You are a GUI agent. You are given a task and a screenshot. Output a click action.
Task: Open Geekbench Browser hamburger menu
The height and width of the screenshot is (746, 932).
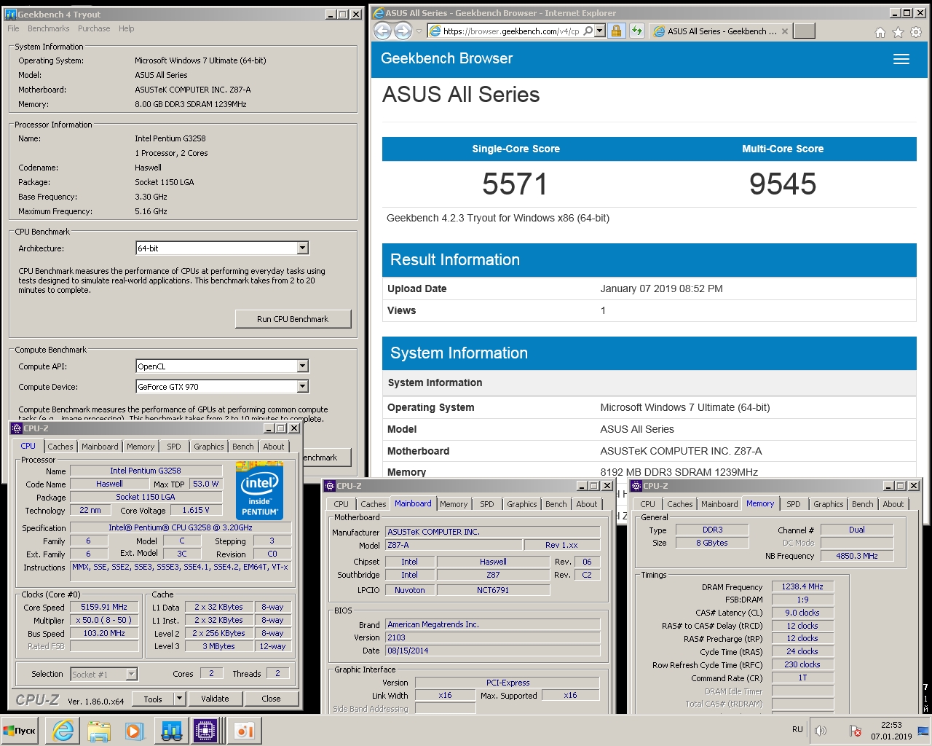point(901,59)
